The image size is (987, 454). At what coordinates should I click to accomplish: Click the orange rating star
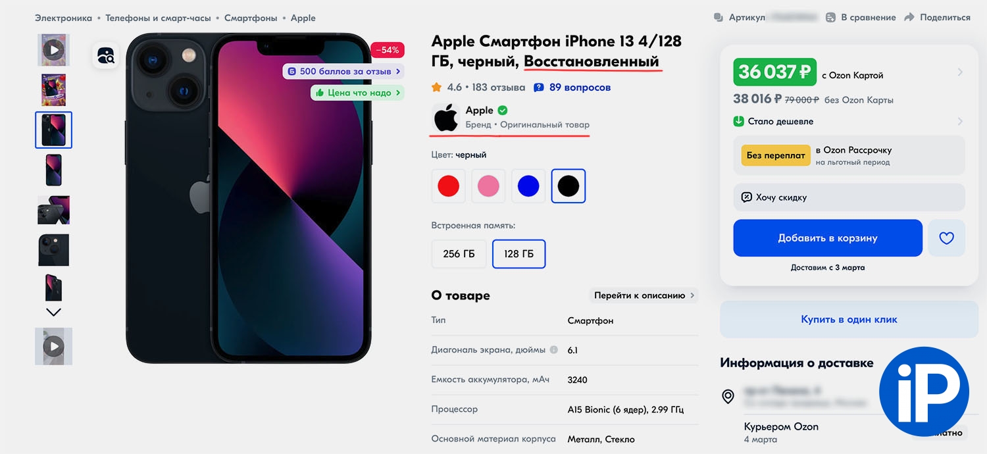click(436, 87)
